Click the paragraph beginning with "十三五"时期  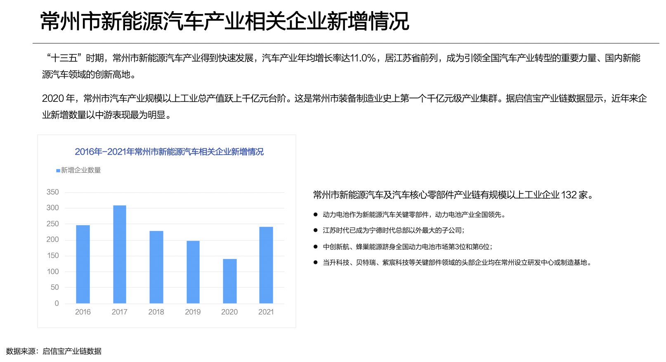[x=341, y=66]
